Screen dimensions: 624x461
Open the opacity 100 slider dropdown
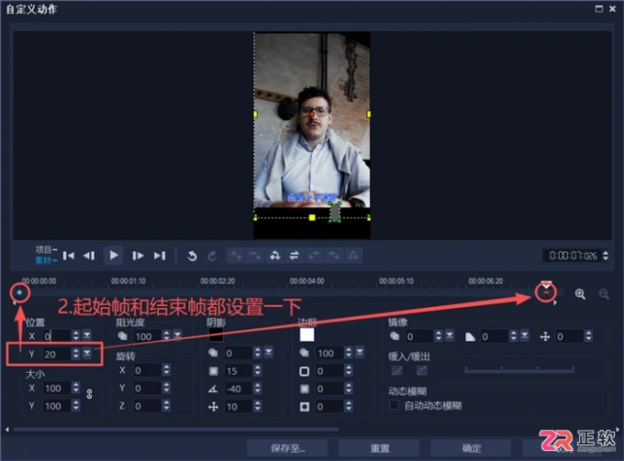177,335
